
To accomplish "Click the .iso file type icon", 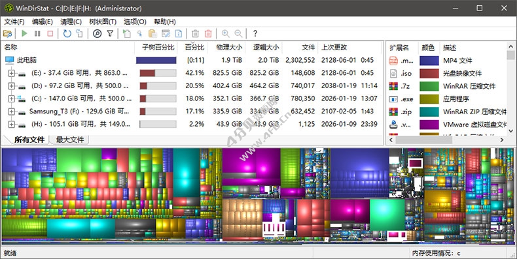I will pyautogui.click(x=393, y=73).
